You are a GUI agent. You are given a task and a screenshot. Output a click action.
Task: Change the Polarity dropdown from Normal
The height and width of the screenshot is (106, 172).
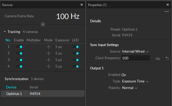130,88
